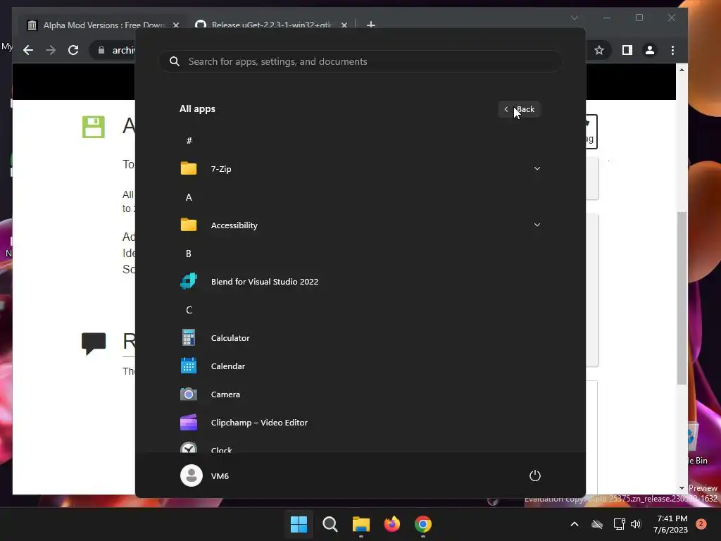
Task: Open the Clock app
Action: click(x=360, y=446)
